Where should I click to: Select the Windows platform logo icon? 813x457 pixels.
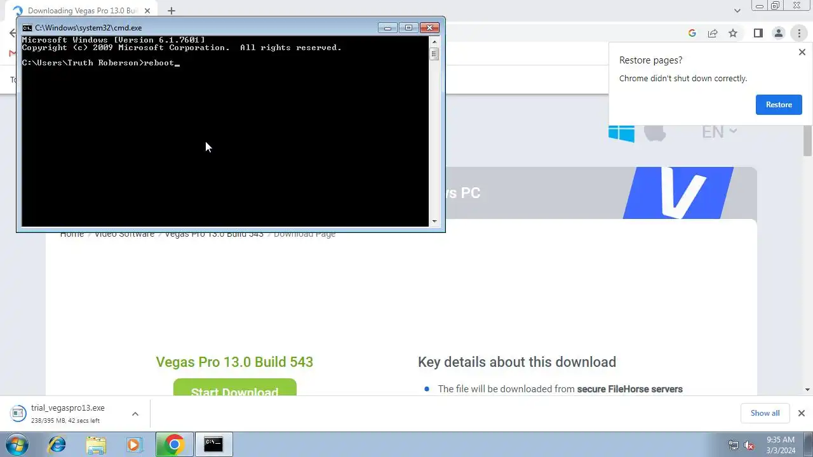[x=621, y=133]
